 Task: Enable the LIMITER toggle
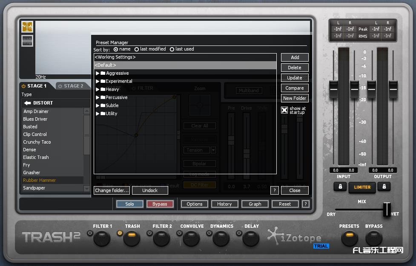tap(362, 187)
